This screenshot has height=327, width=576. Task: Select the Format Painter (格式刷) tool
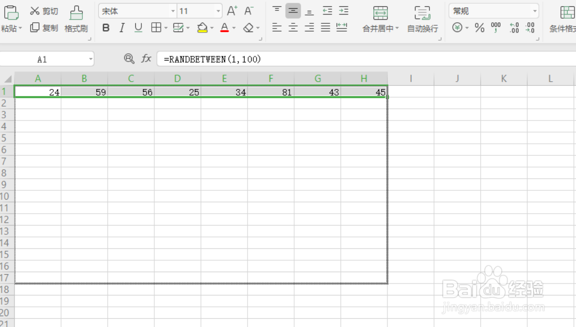coord(76,19)
